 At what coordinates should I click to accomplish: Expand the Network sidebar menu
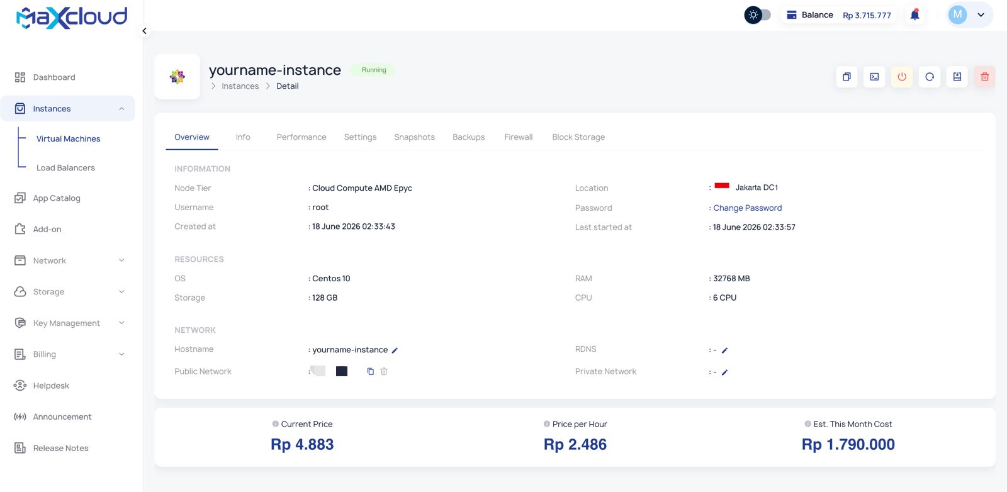pos(121,260)
